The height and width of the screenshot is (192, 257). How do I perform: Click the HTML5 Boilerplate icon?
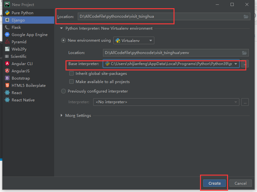(7, 85)
